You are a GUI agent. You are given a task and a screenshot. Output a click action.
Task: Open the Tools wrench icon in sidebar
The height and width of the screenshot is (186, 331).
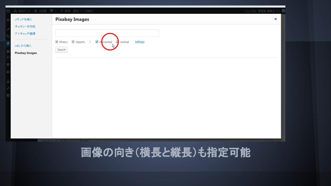click(8, 88)
